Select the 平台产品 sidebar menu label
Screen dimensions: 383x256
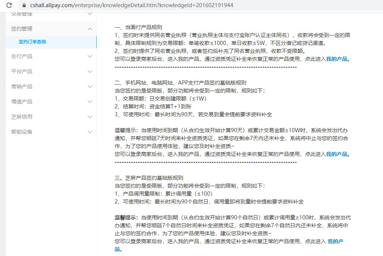coord(22,71)
